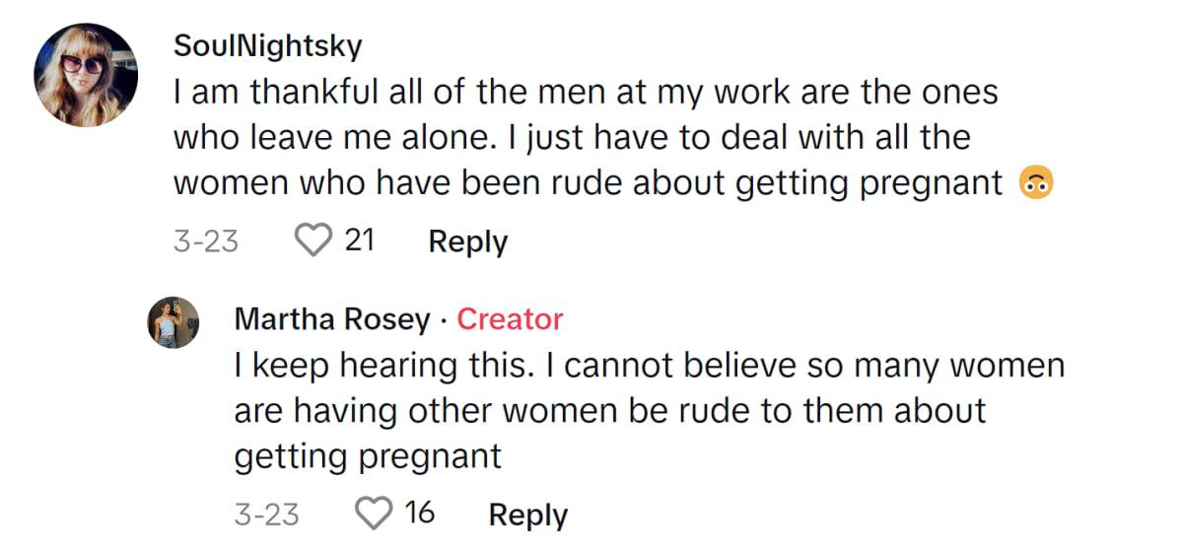This screenshot has width=1183, height=551.
Task: Click 'getting pregnant' line in Martha Rosey's reply
Action: coord(368,456)
